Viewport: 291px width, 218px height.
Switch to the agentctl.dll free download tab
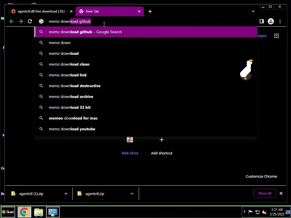tap(42, 11)
